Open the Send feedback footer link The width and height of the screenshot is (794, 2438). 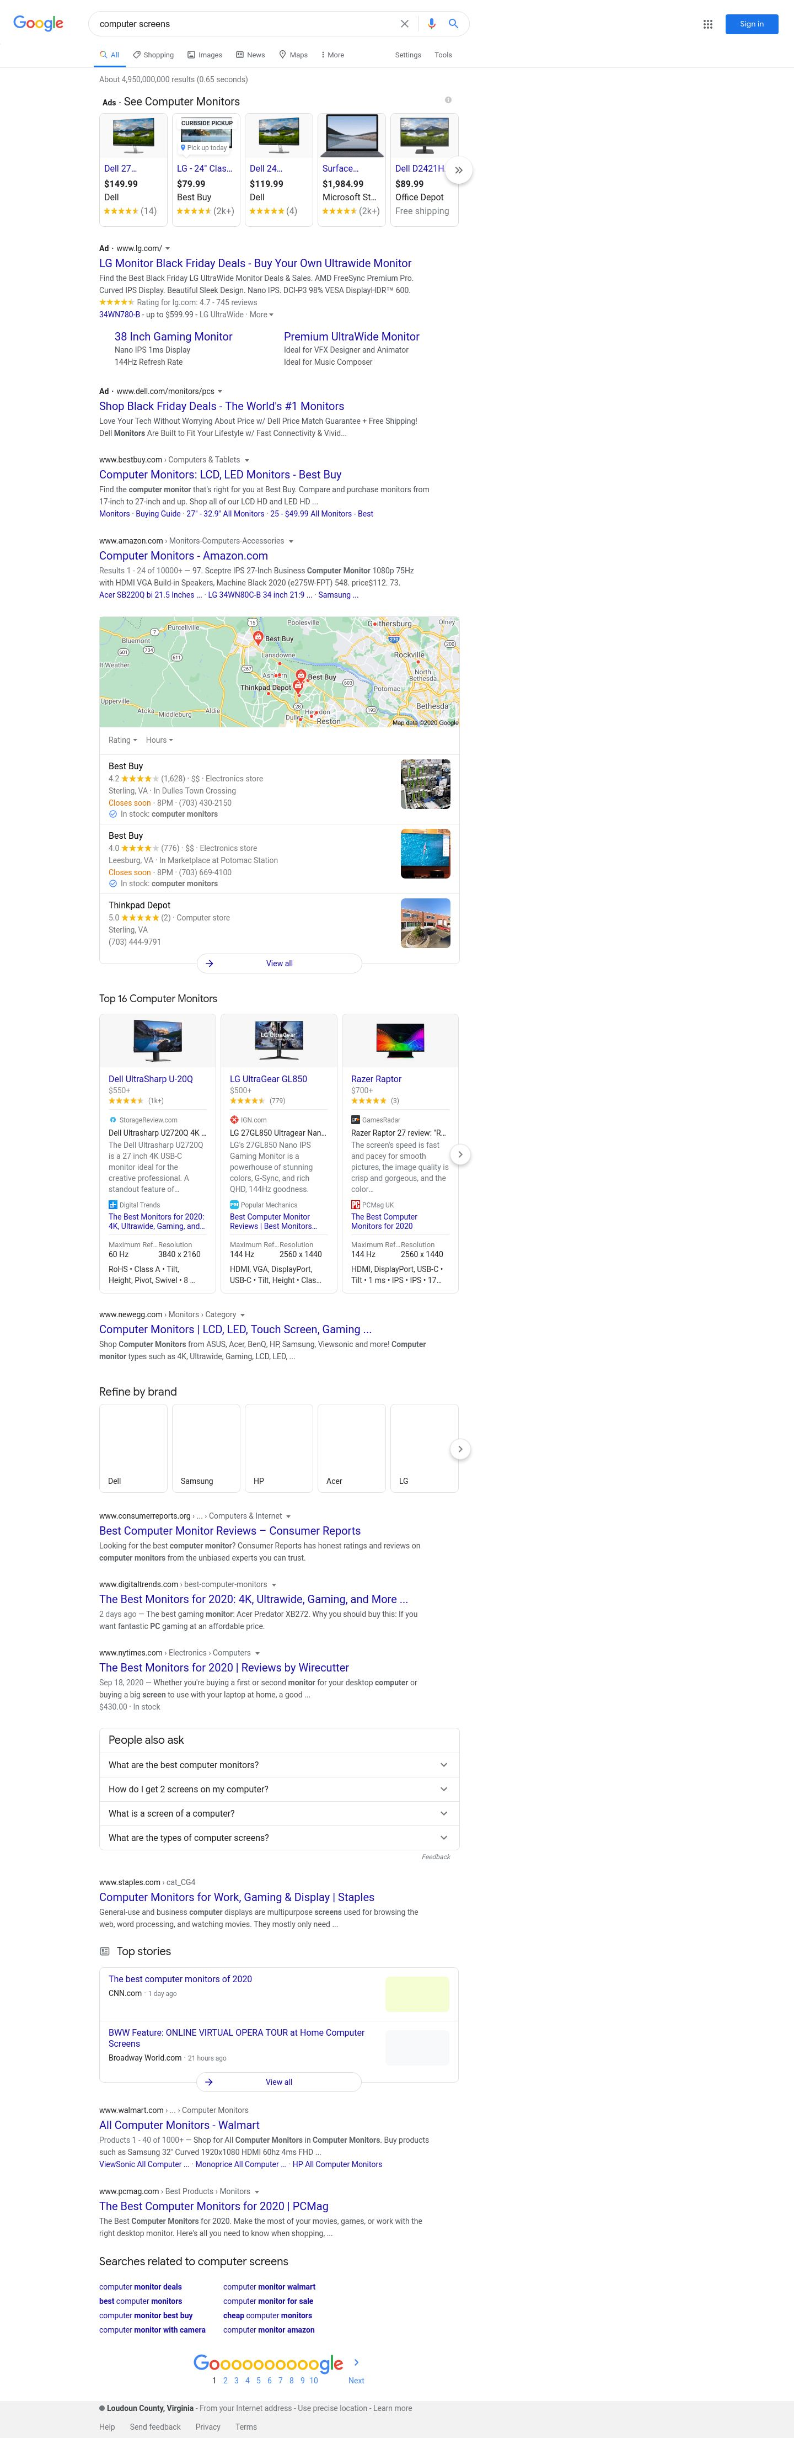pyautogui.click(x=155, y=2426)
